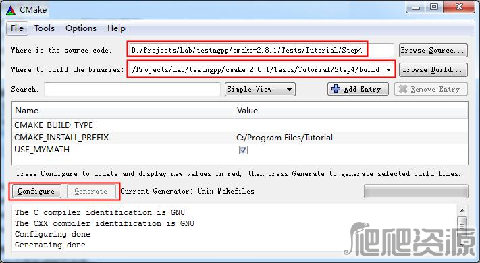This screenshot has height=263, width=480.
Task: Sort by the Name column header
Action: (x=123, y=111)
